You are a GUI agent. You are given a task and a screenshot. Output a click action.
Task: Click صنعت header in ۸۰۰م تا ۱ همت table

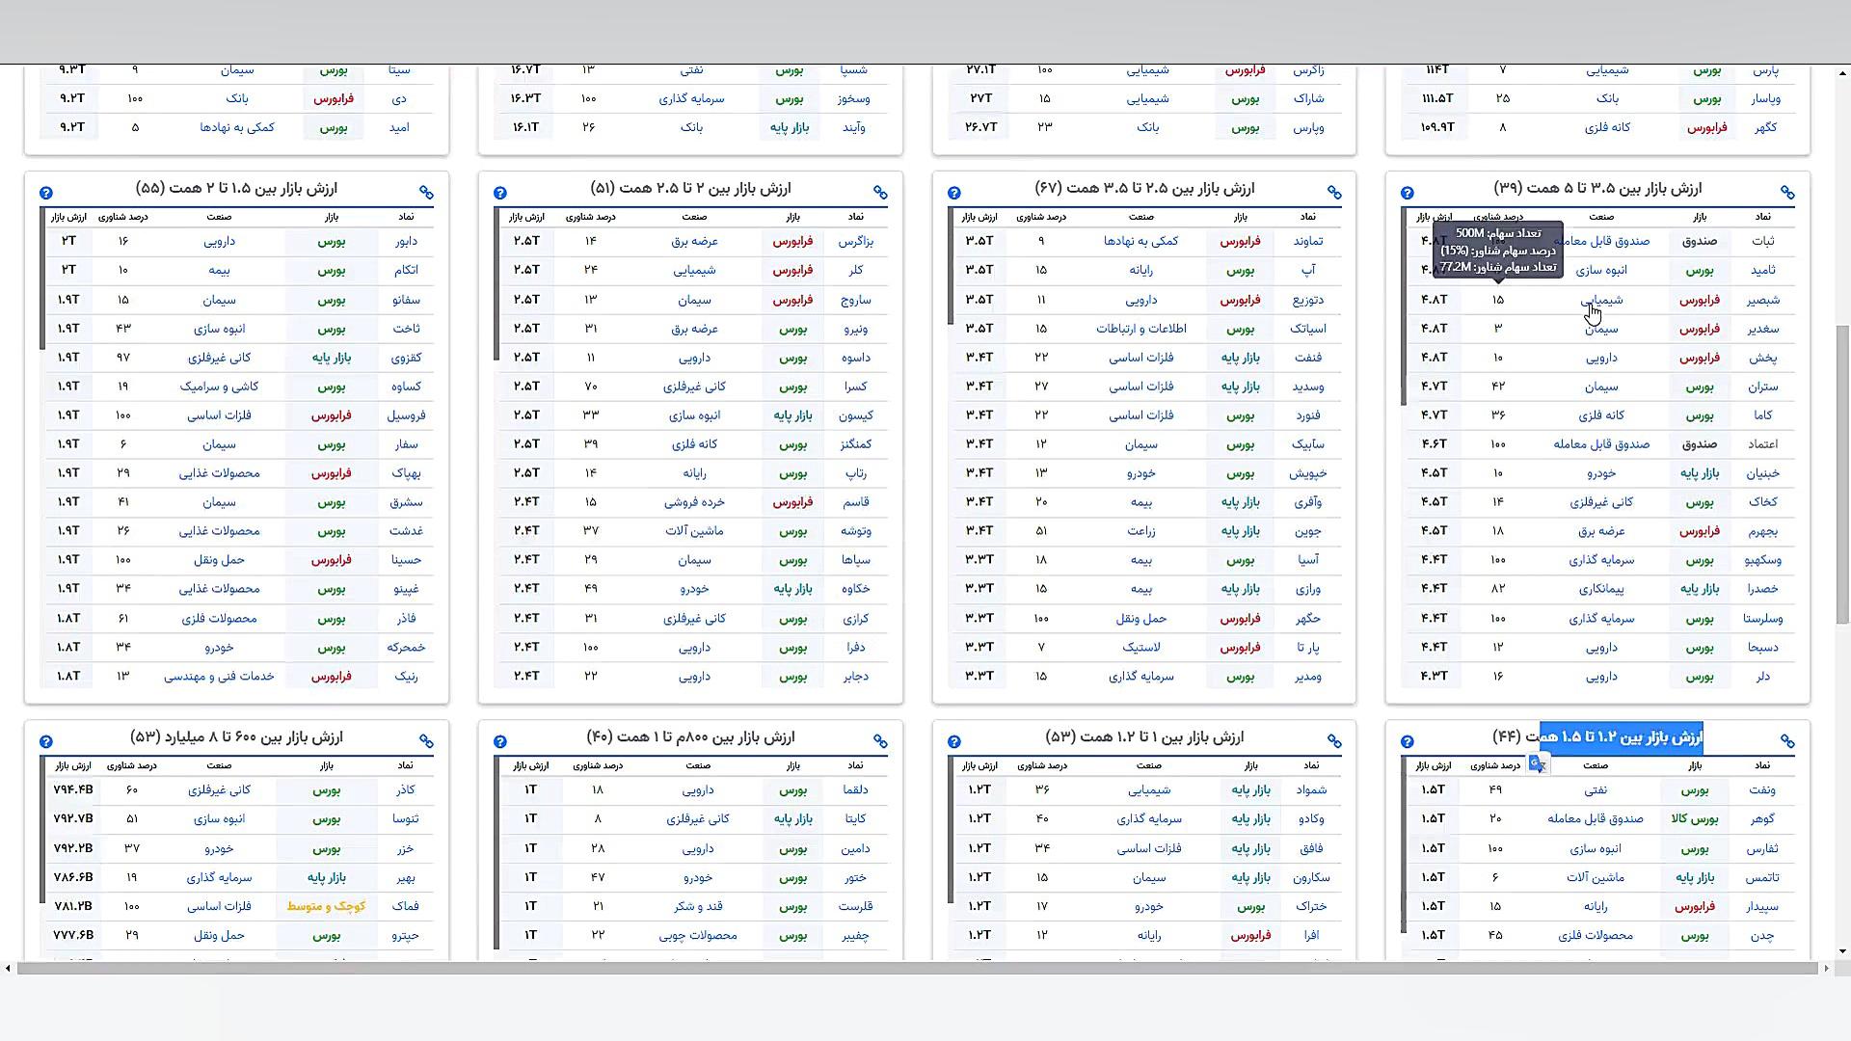(698, 765)
